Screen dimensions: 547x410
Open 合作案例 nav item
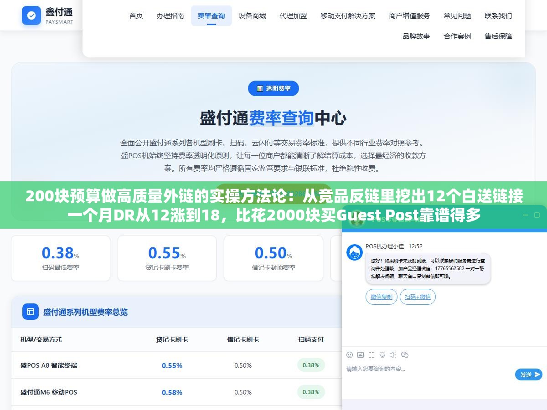458,36
